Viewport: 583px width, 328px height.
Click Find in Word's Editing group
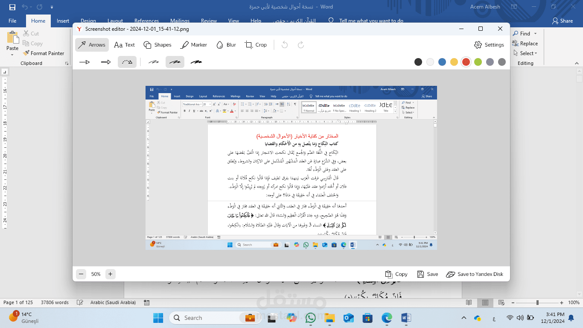521,34
